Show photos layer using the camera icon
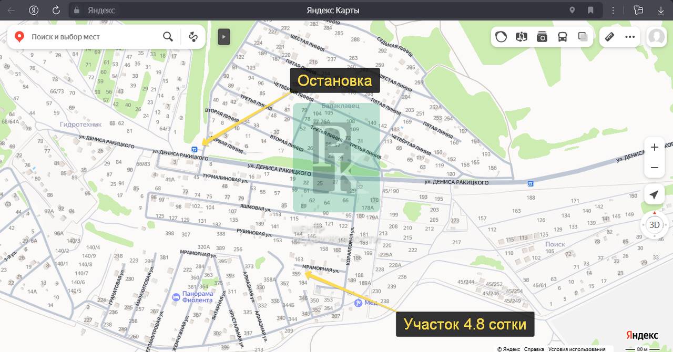The height and width of the screenshot is (352, 673). 542,37
